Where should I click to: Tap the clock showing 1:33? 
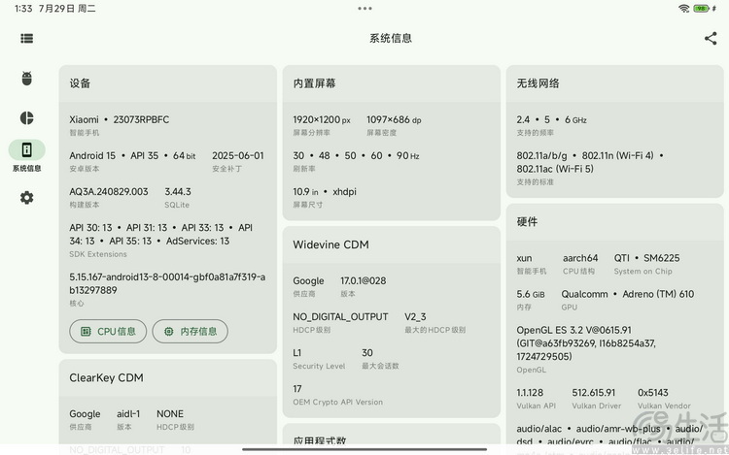click(x=23, y=9)
